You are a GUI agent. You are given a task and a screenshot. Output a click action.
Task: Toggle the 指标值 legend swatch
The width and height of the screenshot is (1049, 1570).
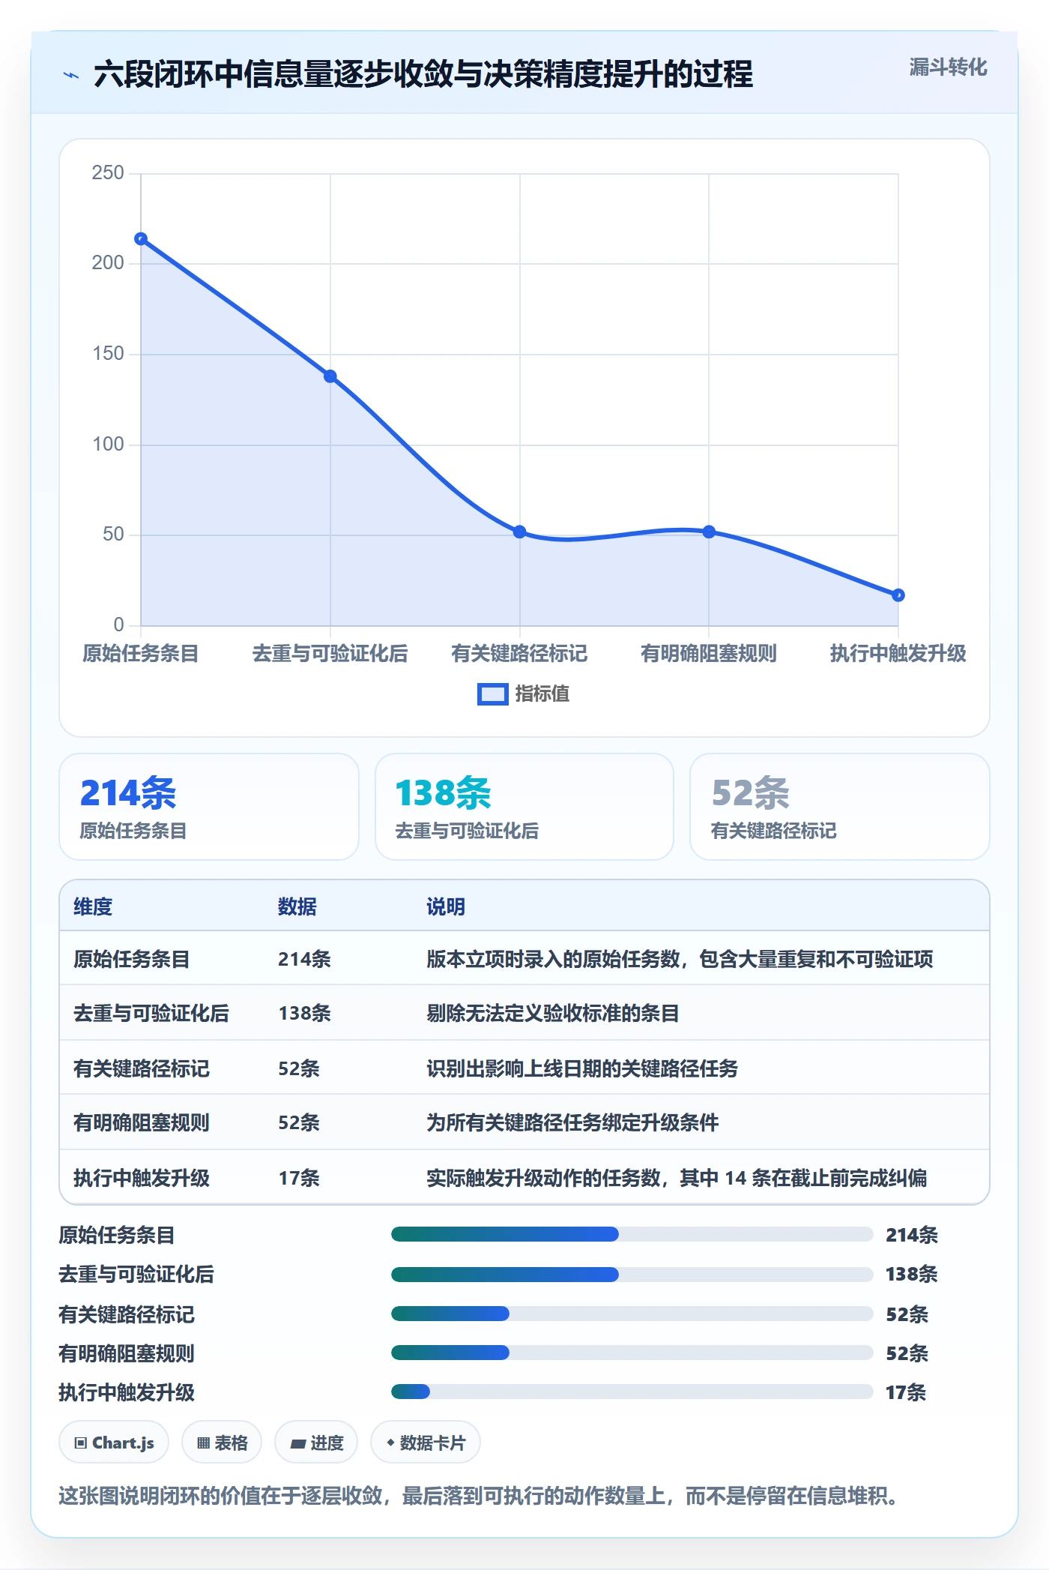493,694
